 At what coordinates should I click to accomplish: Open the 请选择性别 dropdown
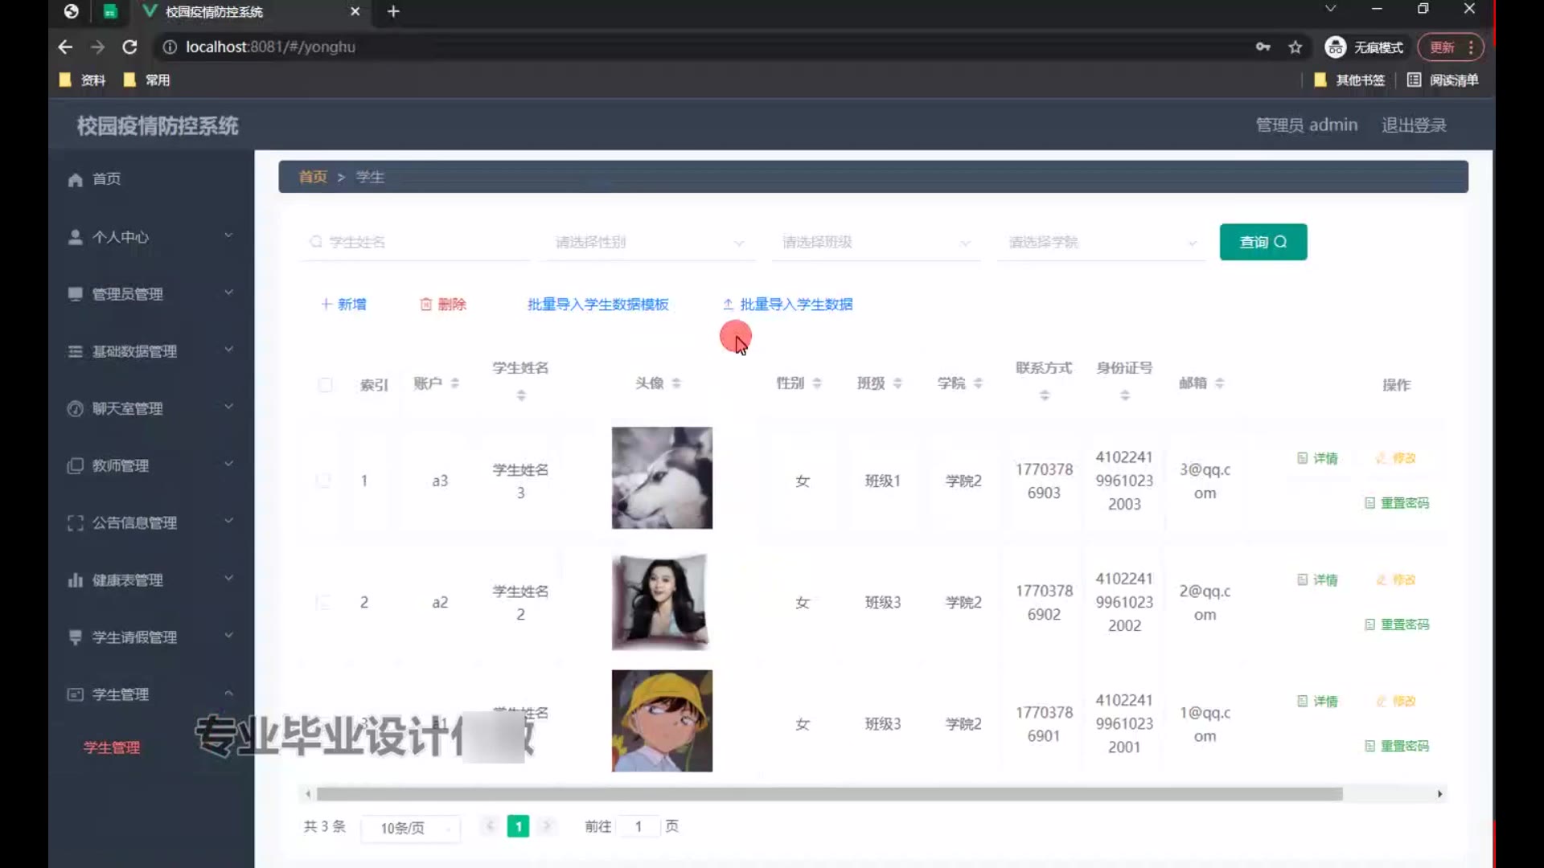point(648,242)
